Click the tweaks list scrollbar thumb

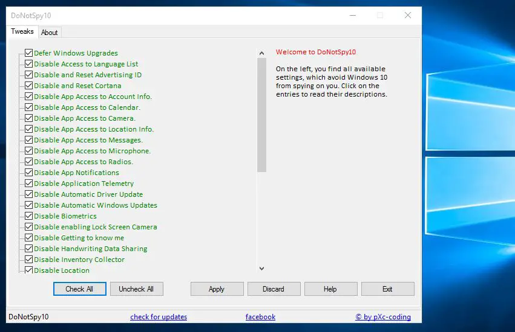click(261, 115)
